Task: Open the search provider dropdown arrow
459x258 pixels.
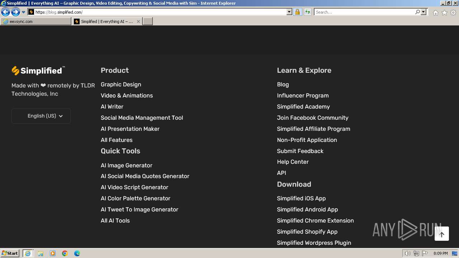Action: coord(423,12)
